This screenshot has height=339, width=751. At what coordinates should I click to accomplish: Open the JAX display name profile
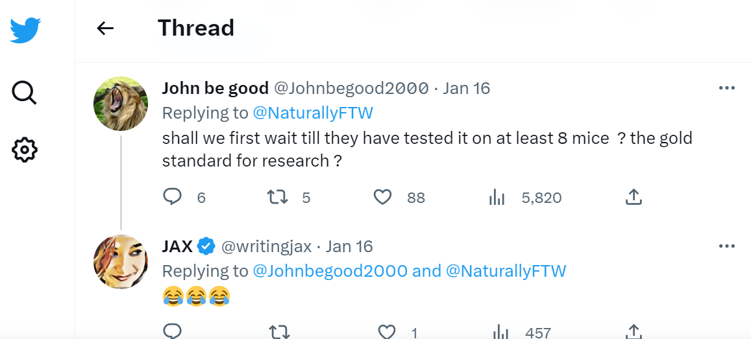point(177,246)
